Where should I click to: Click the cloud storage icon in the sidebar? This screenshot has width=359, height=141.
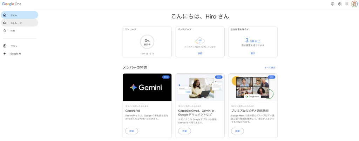[5, 23]
